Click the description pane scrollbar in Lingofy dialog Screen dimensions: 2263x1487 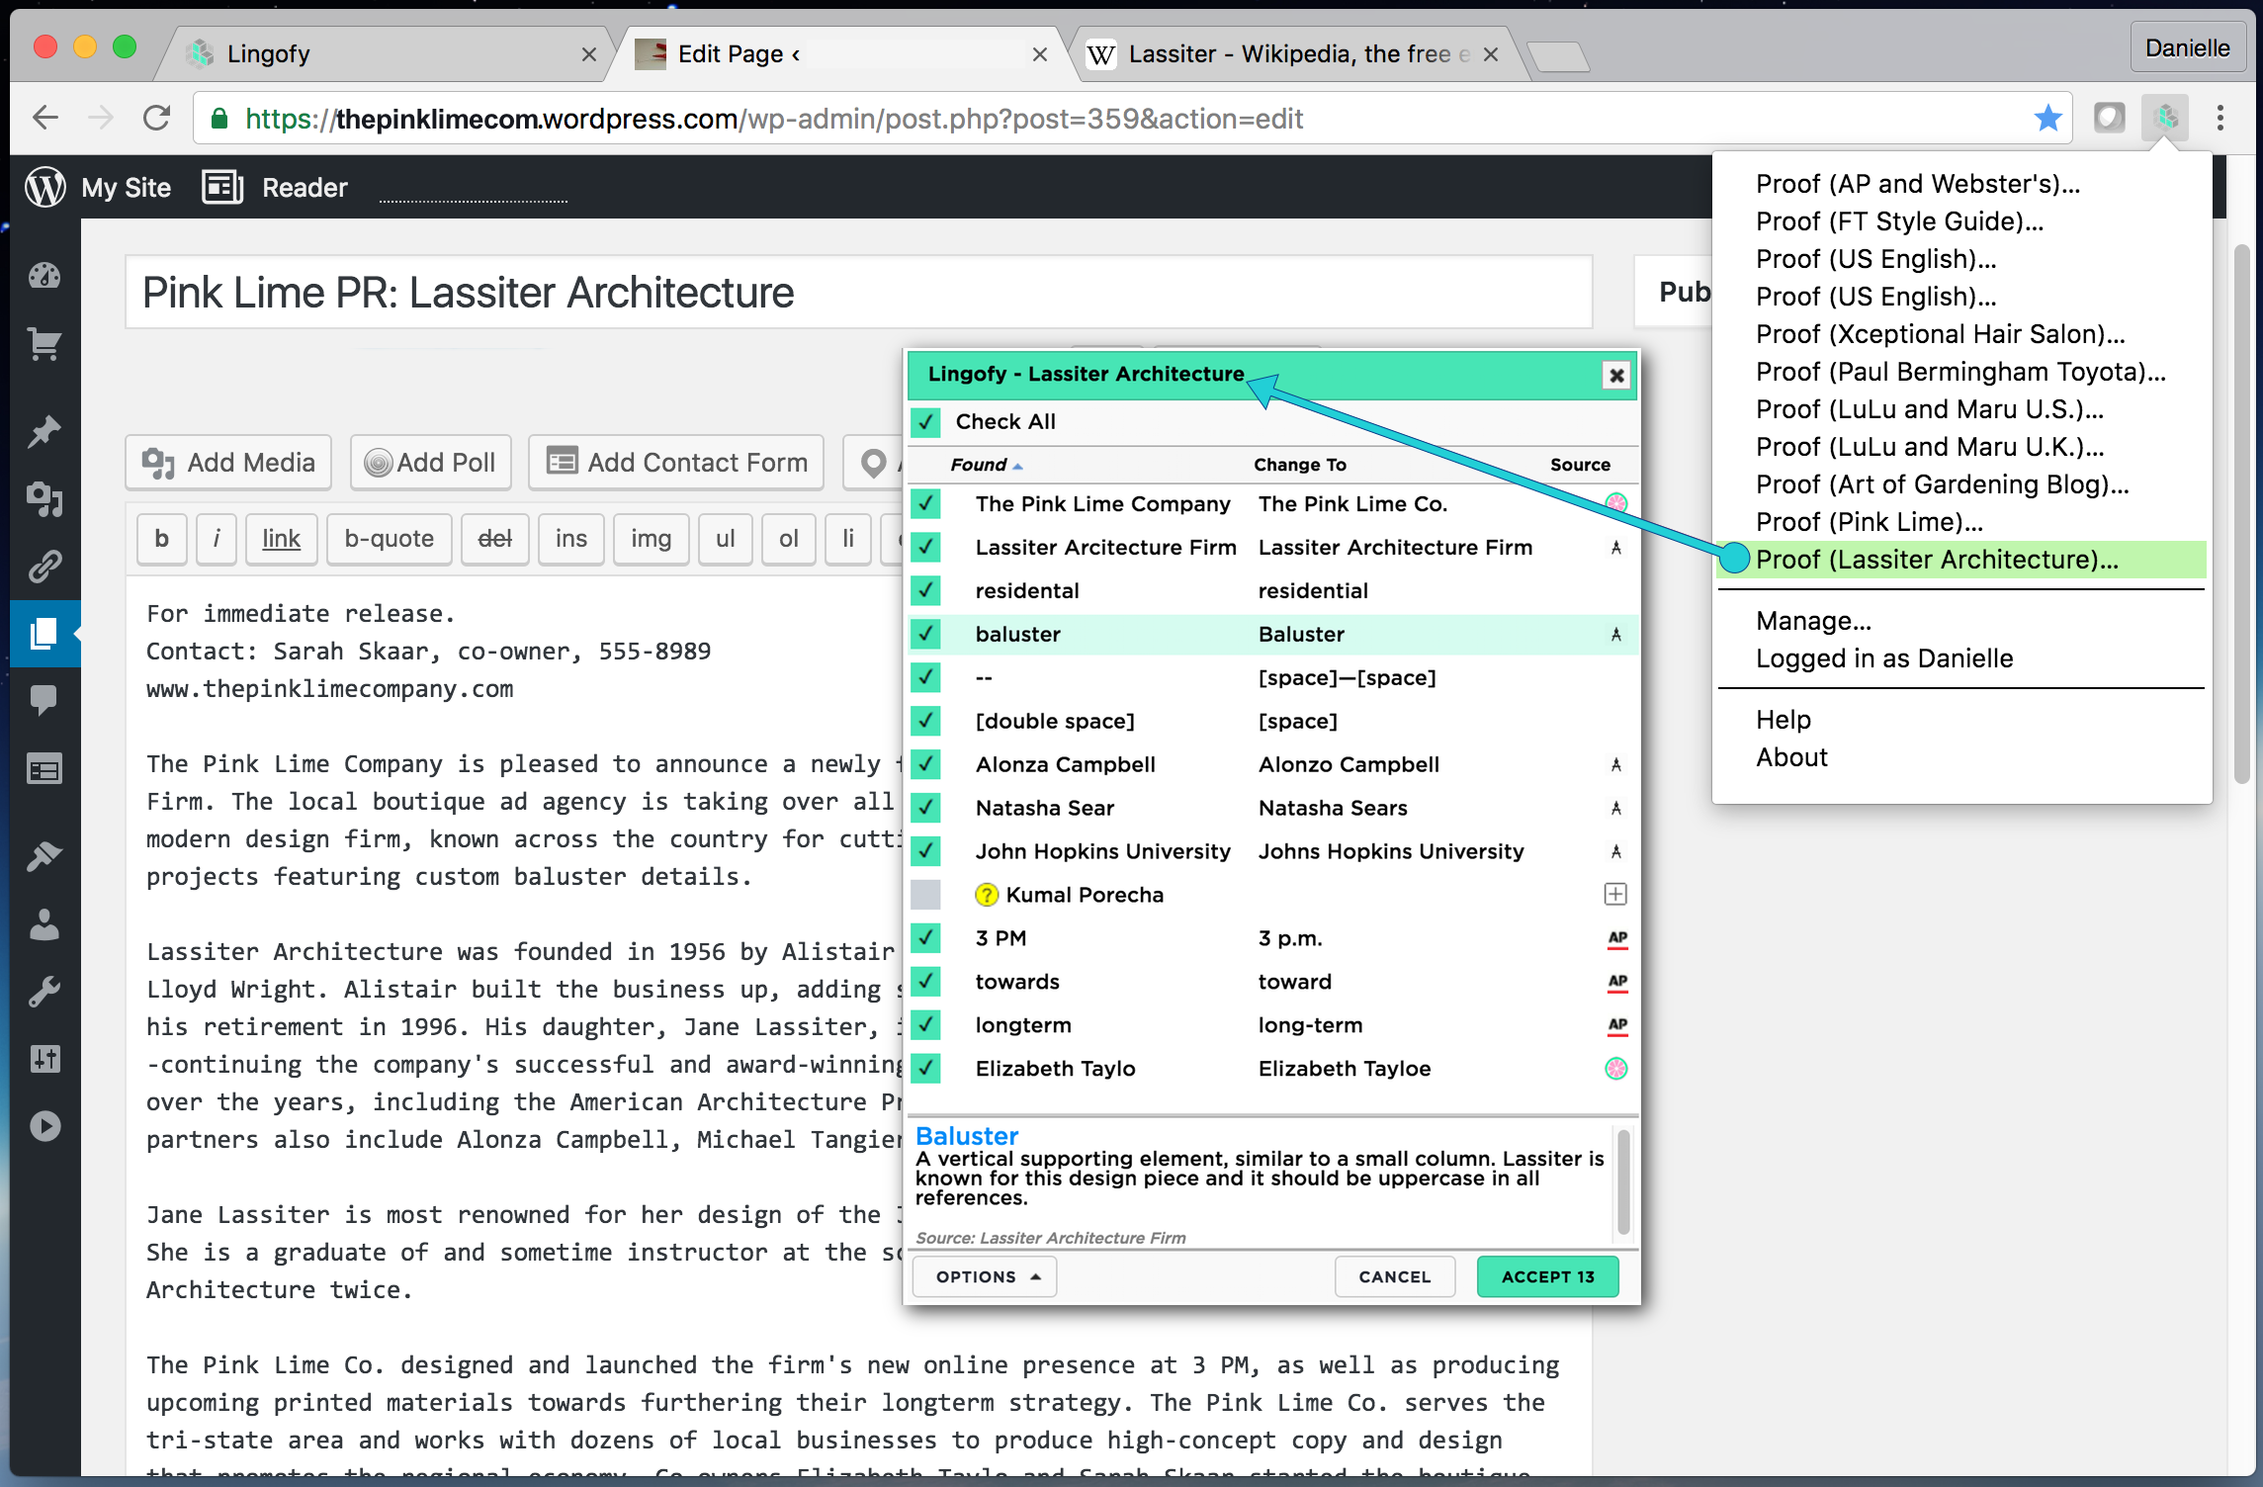1623,1182
